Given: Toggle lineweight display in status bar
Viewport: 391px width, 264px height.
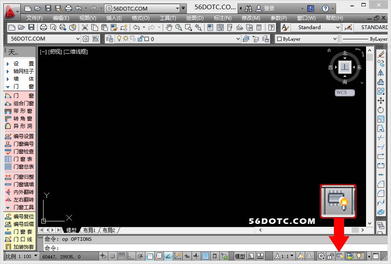Looking at the screenshot, I should pyautogui.click(x=196, y=256).
